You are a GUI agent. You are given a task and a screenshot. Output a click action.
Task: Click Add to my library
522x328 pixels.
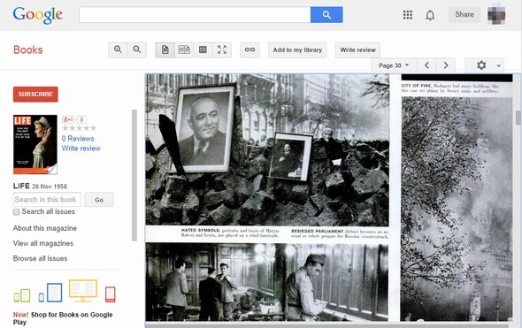pyautogui.click(x=297, y=50)
